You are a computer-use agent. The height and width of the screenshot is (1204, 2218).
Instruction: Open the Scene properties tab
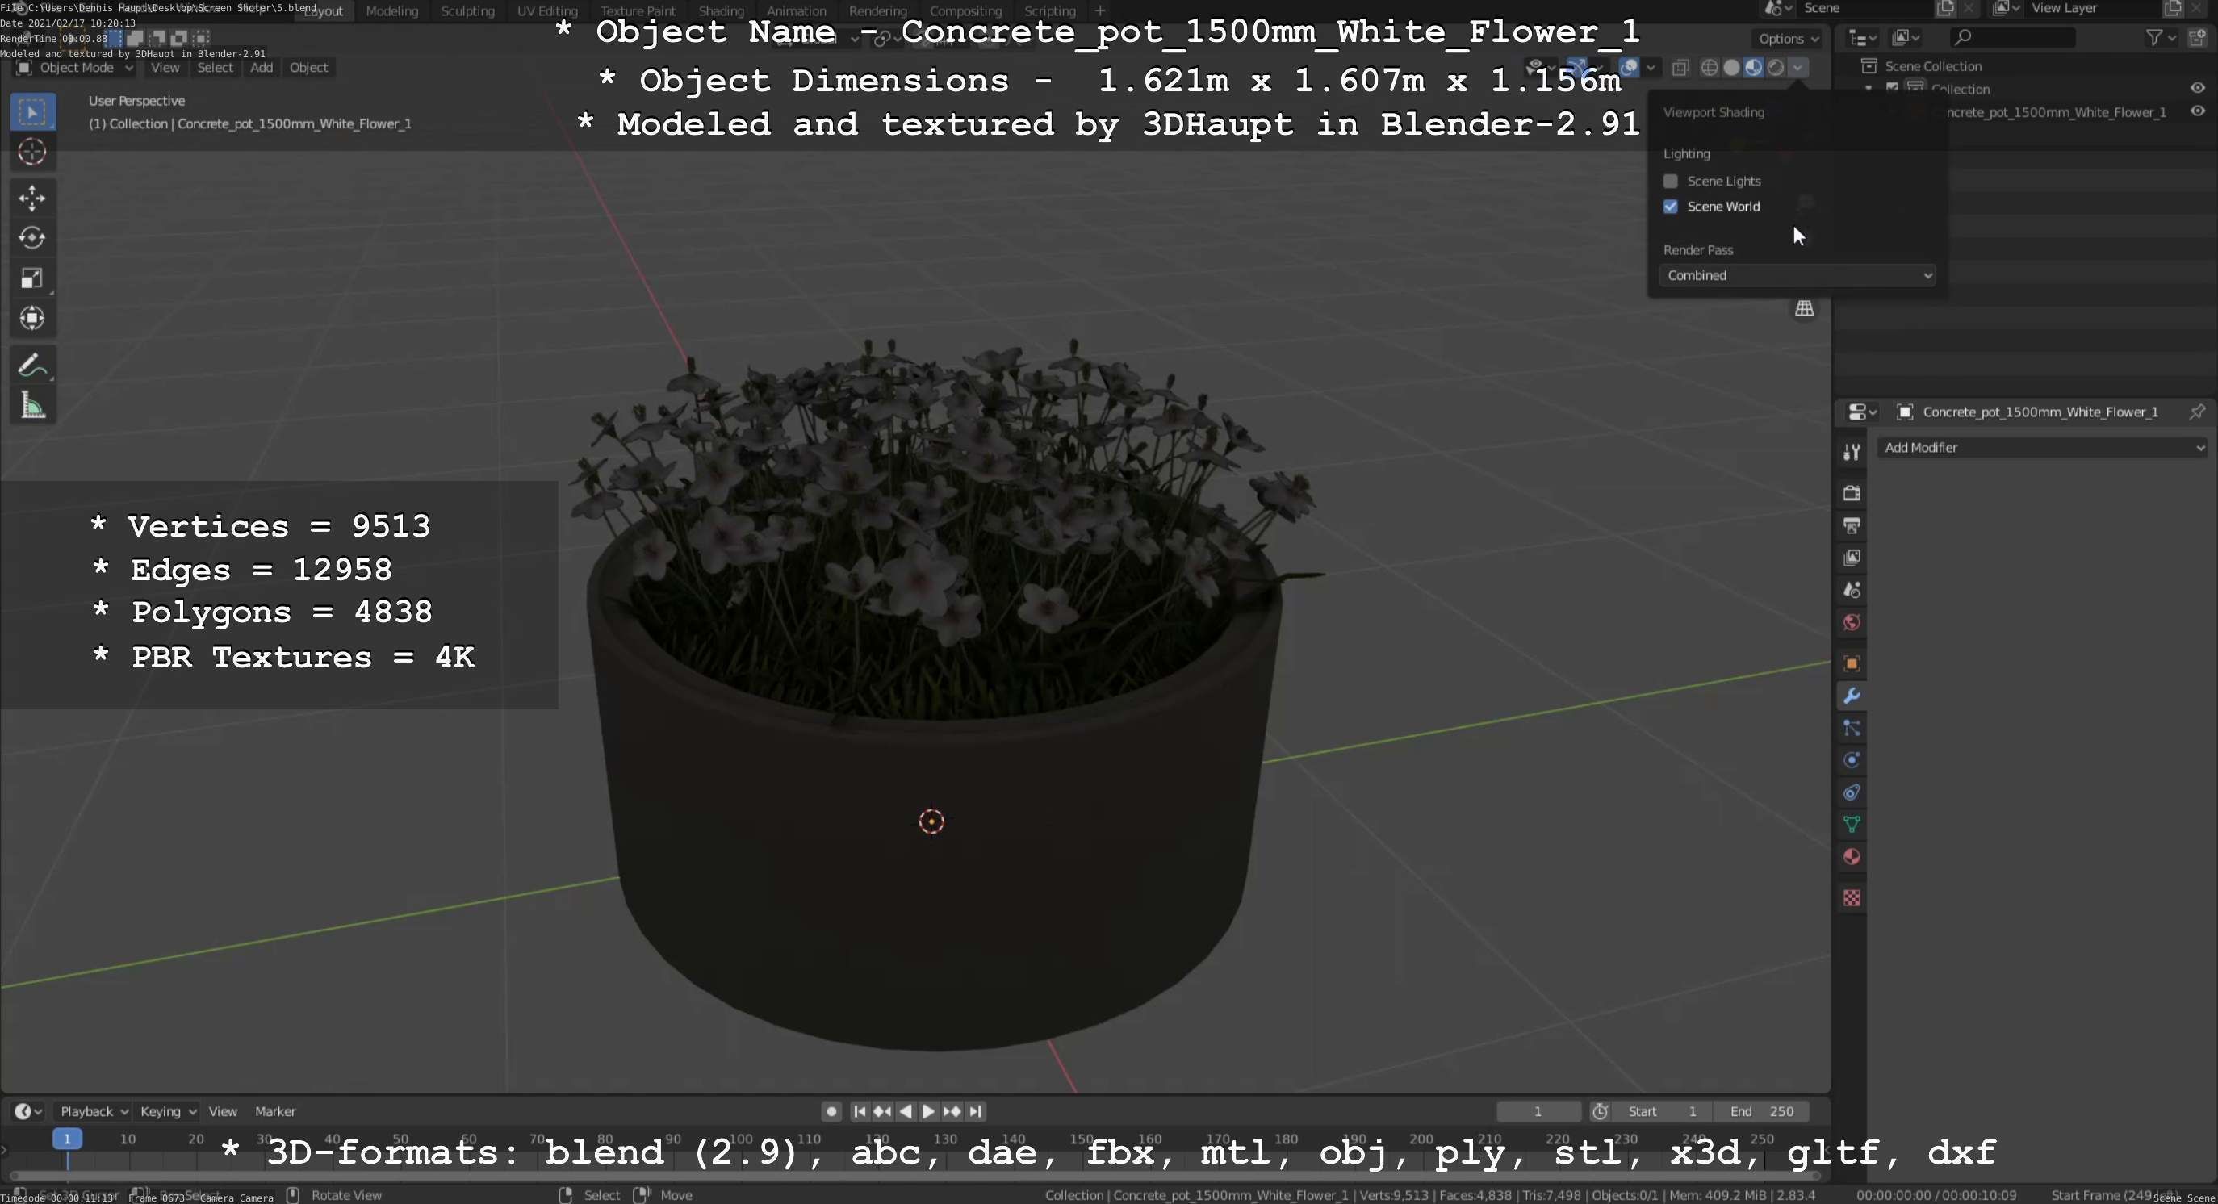[x=1852, y=591]
